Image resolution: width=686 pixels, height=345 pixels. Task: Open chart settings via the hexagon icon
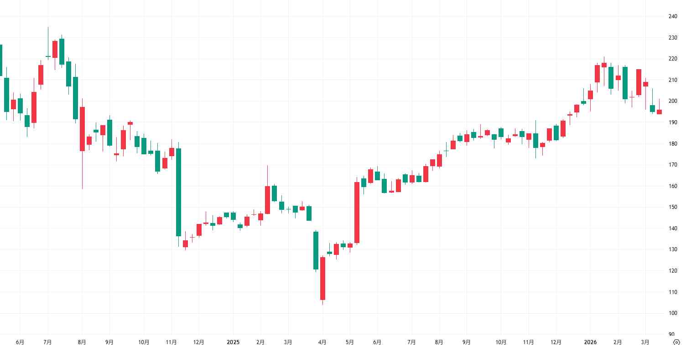676,342
